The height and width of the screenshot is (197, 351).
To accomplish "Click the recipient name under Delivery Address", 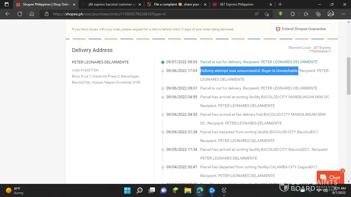I will [100, 62].
